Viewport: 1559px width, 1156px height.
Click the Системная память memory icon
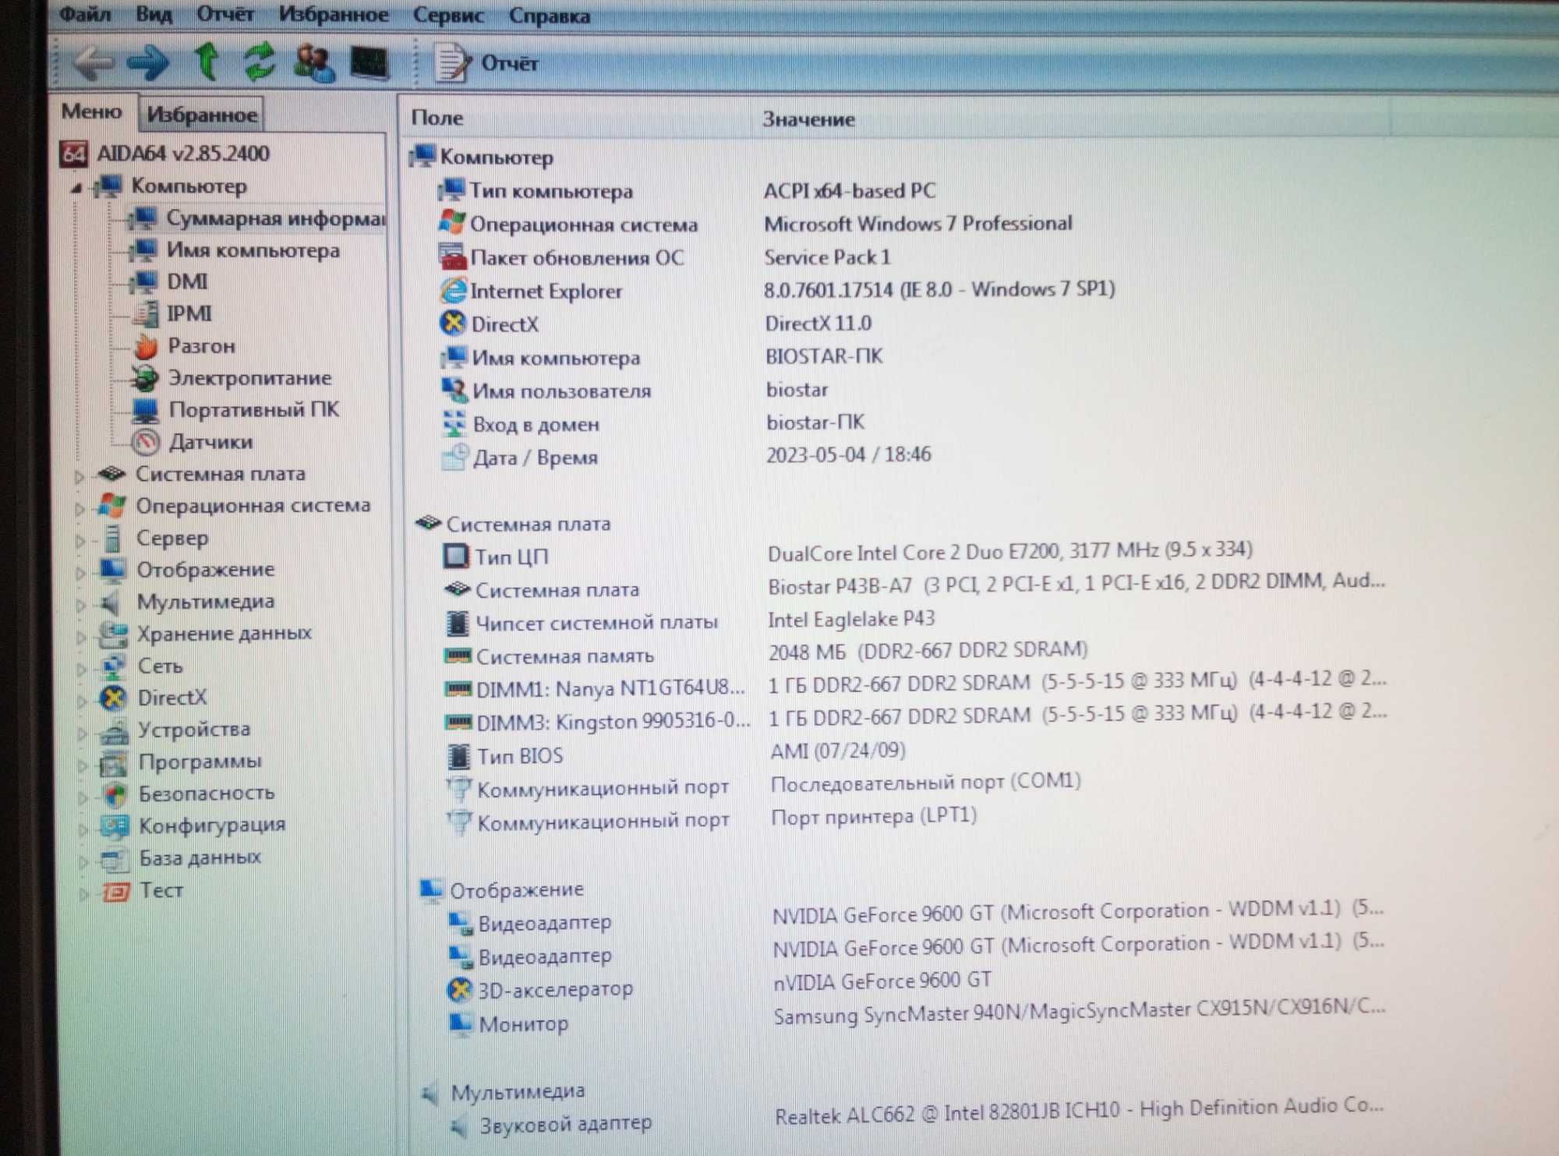(x=458, y=656)
